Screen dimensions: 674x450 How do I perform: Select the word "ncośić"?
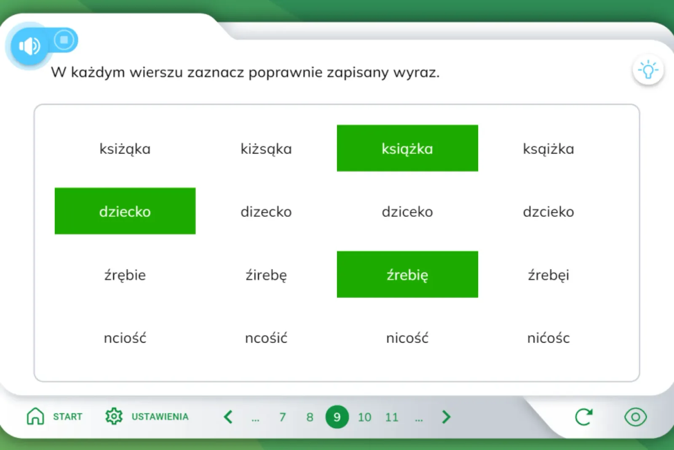tap(266, 338)
